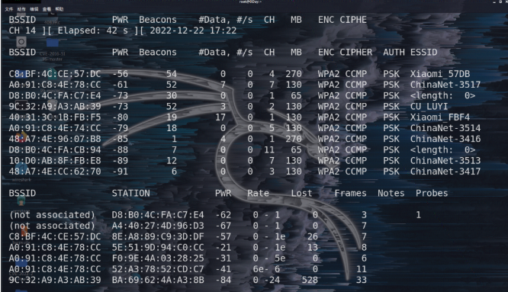Screen dimensions: 508x292
Task: Click the blue folder icon behind terminal
Action: pyautogui.click(x=52, y=43)
